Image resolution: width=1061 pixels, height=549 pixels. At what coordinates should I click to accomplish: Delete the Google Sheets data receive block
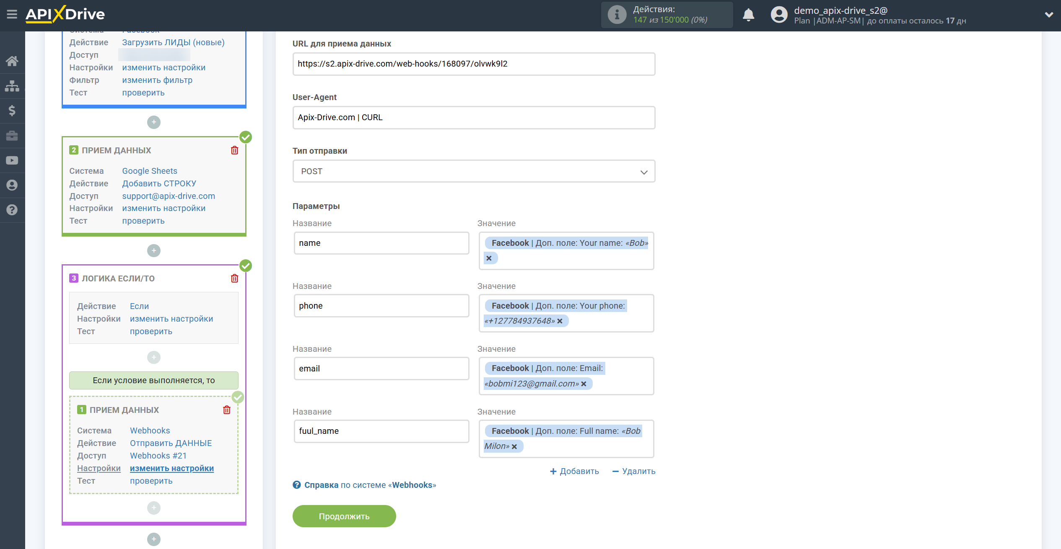[x=234, y=150]
